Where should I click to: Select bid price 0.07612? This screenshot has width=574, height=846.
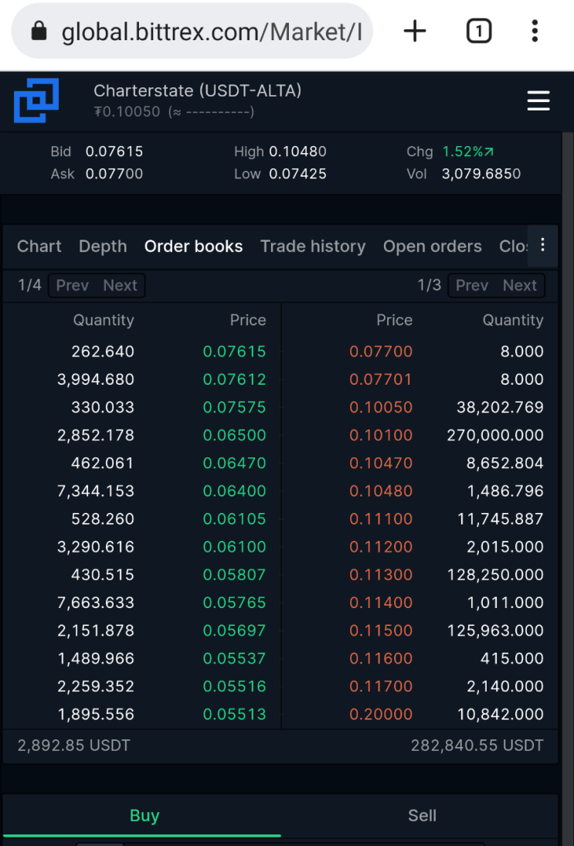[x=235, y=379]
